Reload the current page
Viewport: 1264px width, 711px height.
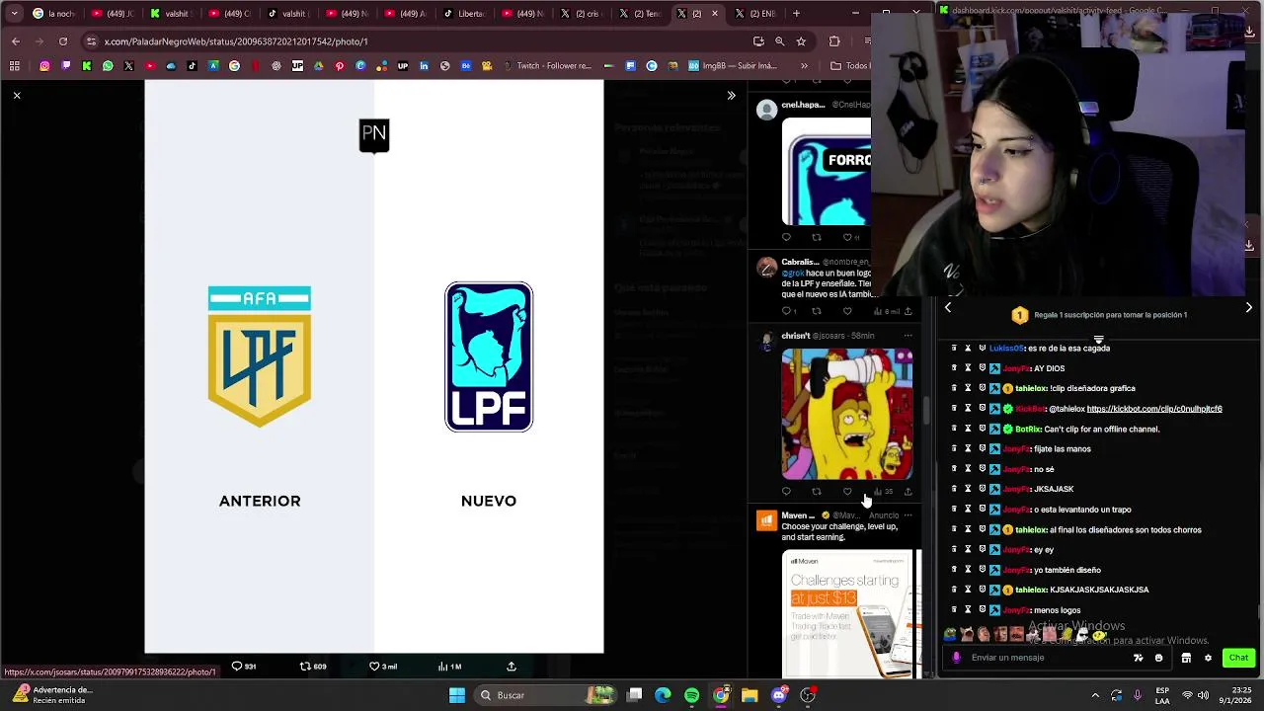63,41
